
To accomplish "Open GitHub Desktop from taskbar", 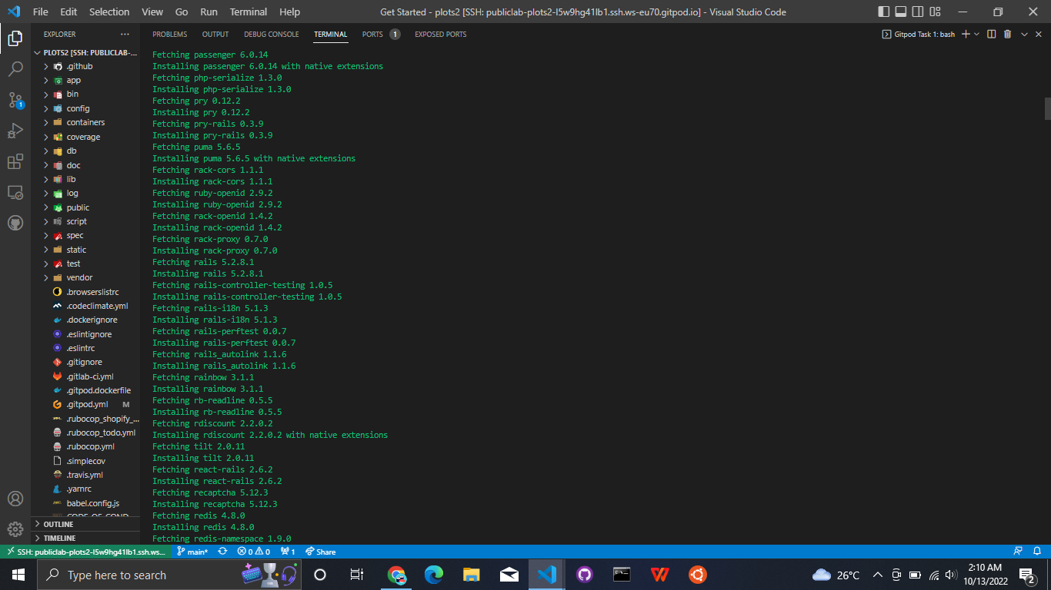I will 585,575.
